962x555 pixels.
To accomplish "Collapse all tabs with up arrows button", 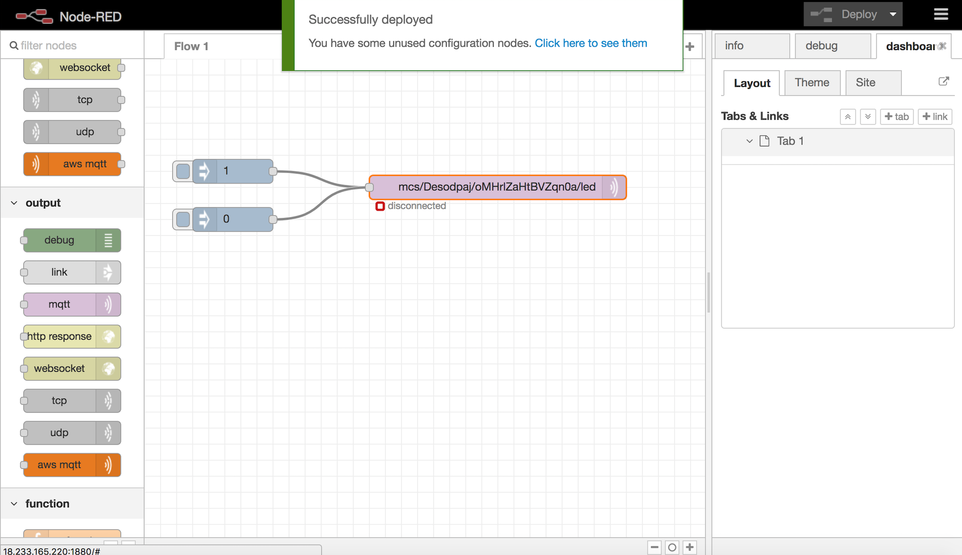I will click(x=847, y=116).
